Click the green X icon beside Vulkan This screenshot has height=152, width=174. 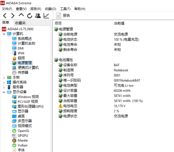pyautogui.click(x=14, y=145)
